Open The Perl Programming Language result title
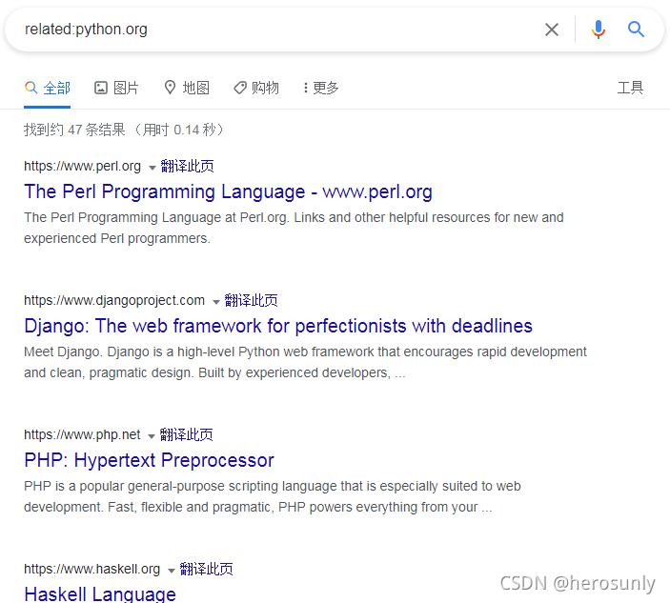670x603 pixels. (228, 191)
